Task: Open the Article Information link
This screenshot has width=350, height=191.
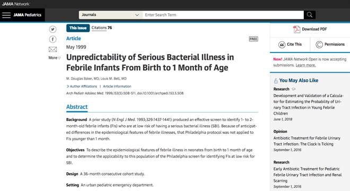Action: 117,86
